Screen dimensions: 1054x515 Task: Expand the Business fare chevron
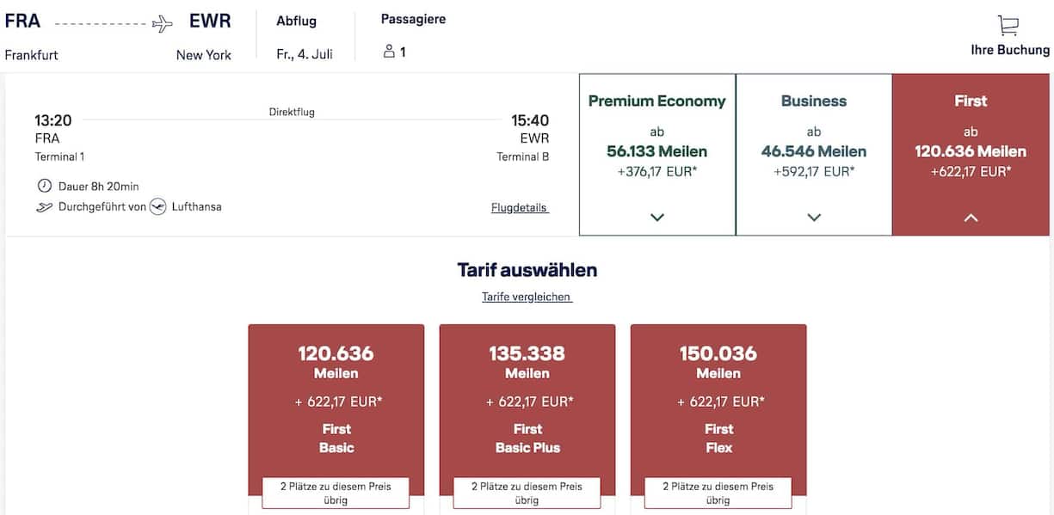(x=814, y=218)
